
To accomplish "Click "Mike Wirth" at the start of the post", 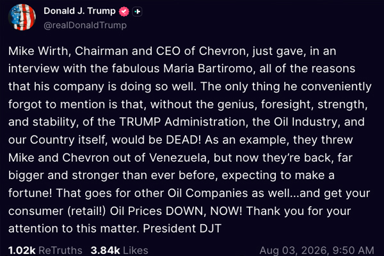I will (39, 51).
